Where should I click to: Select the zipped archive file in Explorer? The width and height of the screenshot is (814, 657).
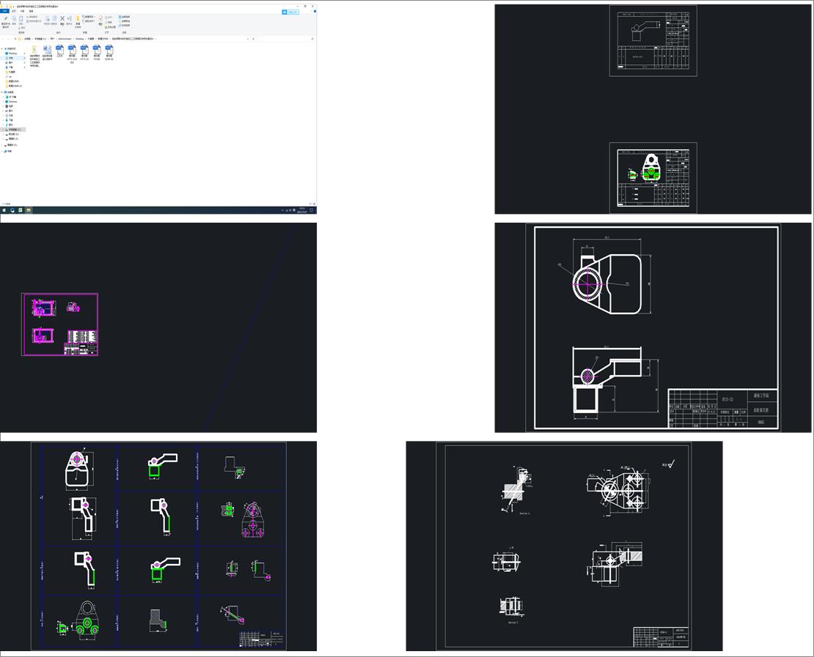[34, 56]
